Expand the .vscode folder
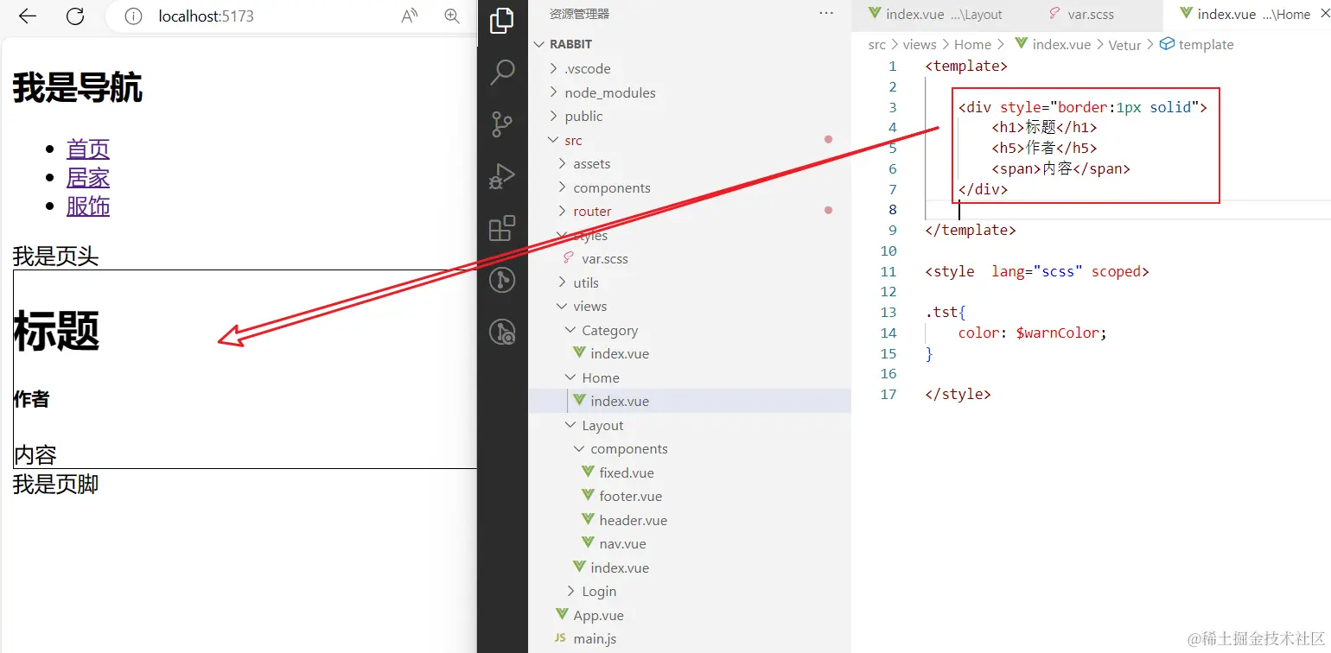 [555, 68]
